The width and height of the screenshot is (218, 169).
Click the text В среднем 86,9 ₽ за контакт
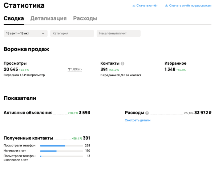121,75
